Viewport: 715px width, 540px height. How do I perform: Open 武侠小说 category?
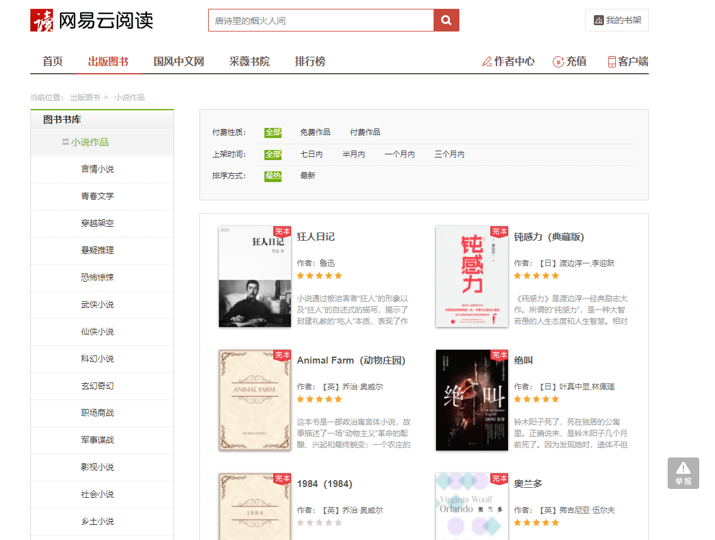coord(98,304)
